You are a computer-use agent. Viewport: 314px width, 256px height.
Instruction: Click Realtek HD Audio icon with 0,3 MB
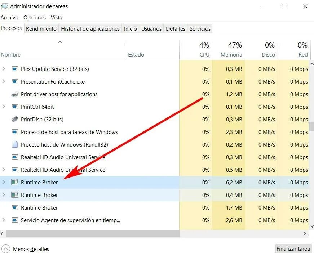click(x=15, y=157)
